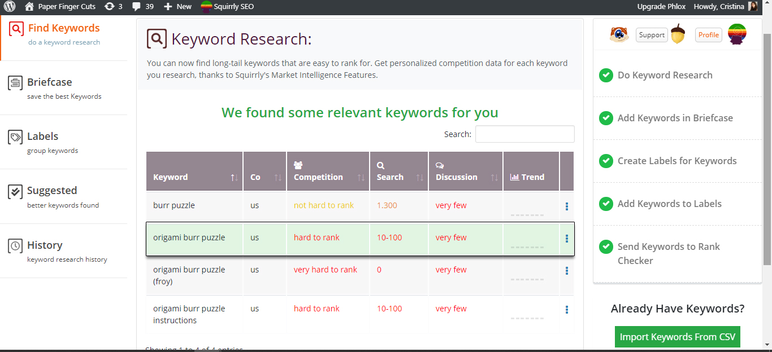Open Squirrly SEO in admin bar
Screen dimensions: 772x352
pos(227,7)
